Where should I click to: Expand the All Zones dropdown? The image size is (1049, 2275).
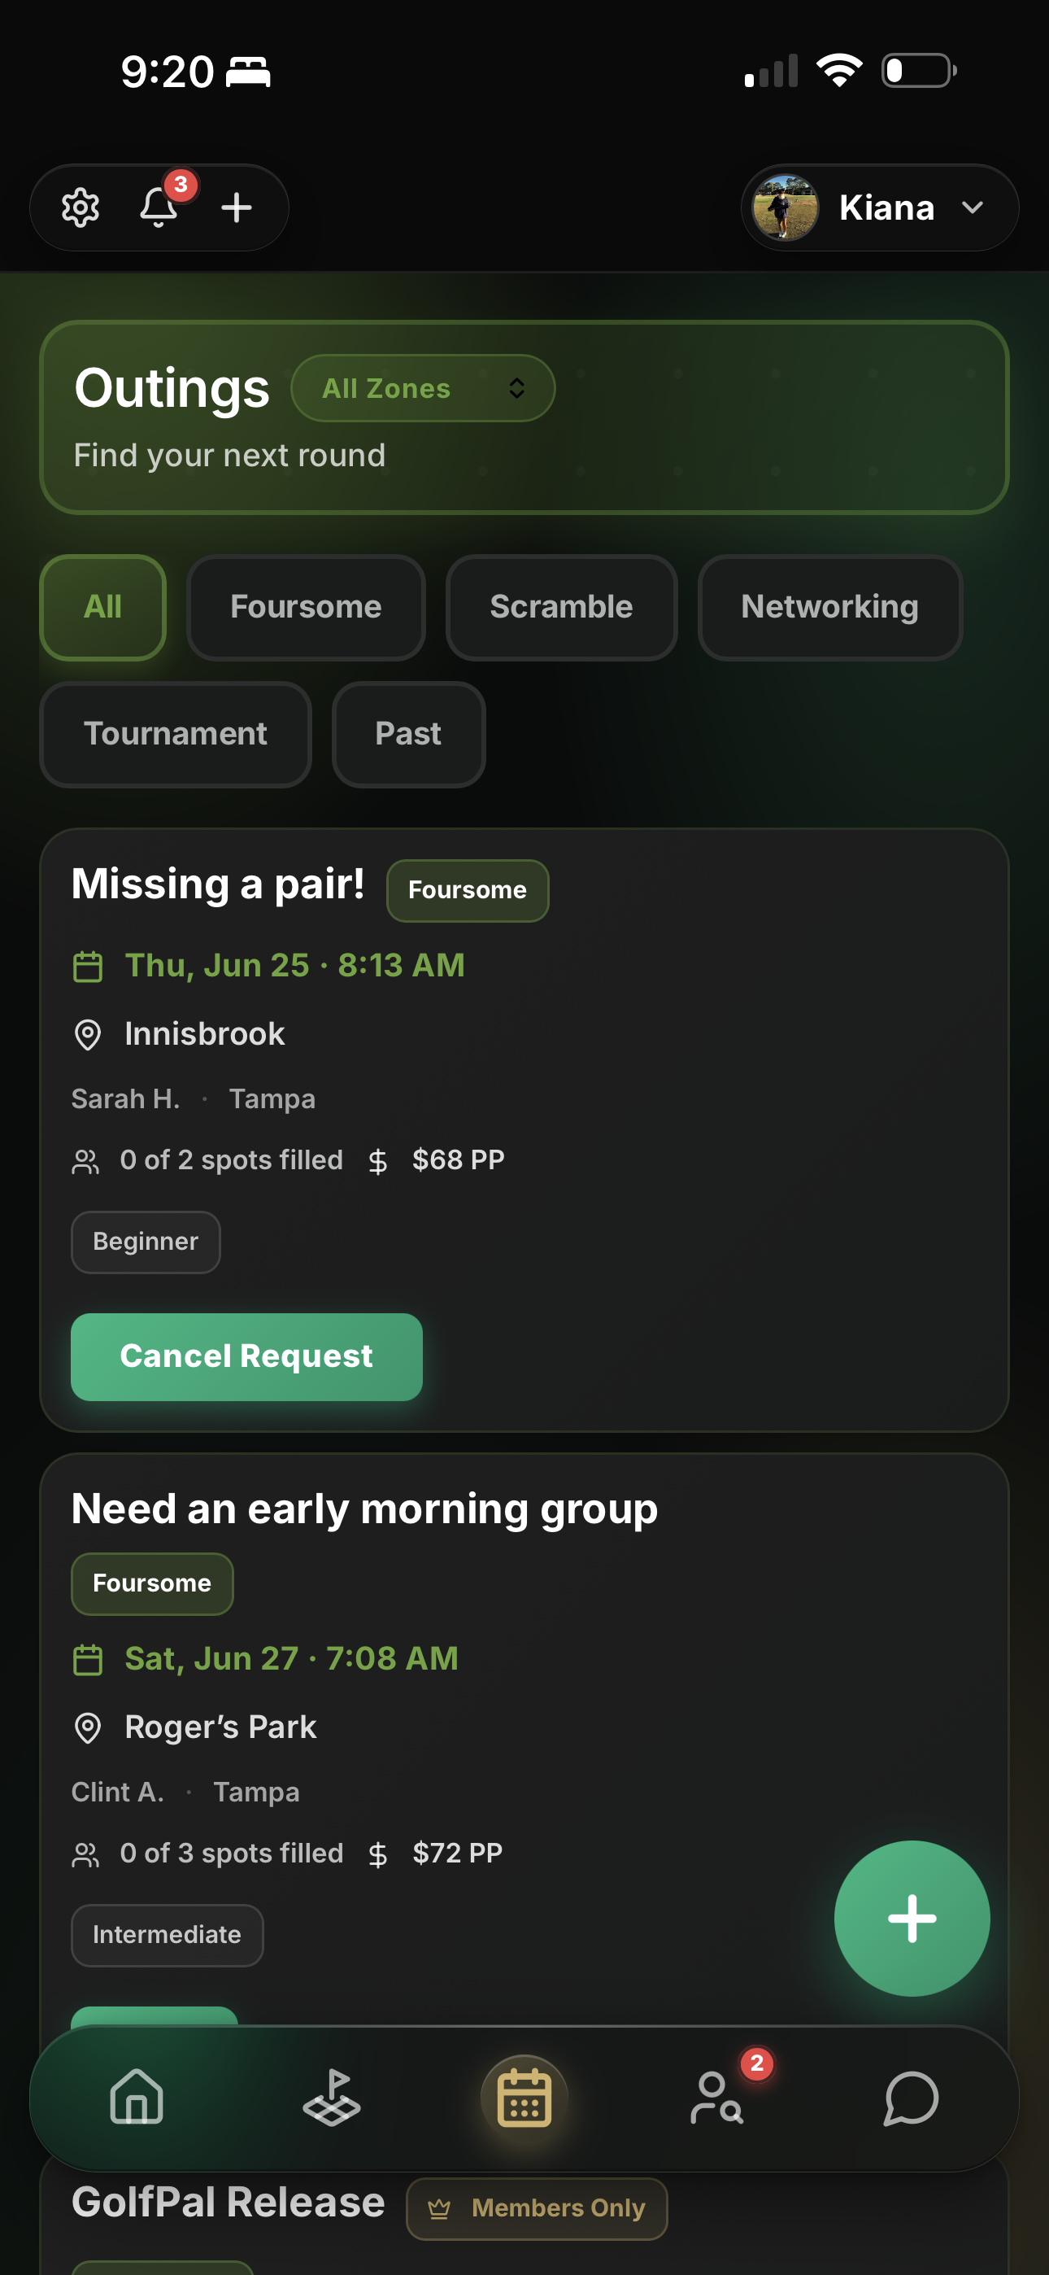pos(423,387)
